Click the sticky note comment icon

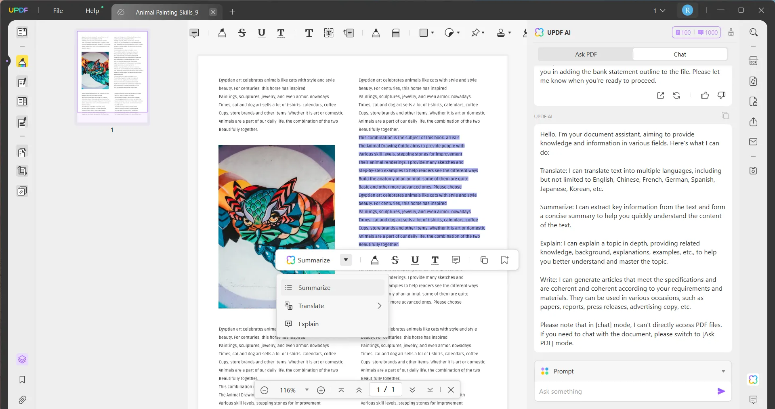point(194,33)
